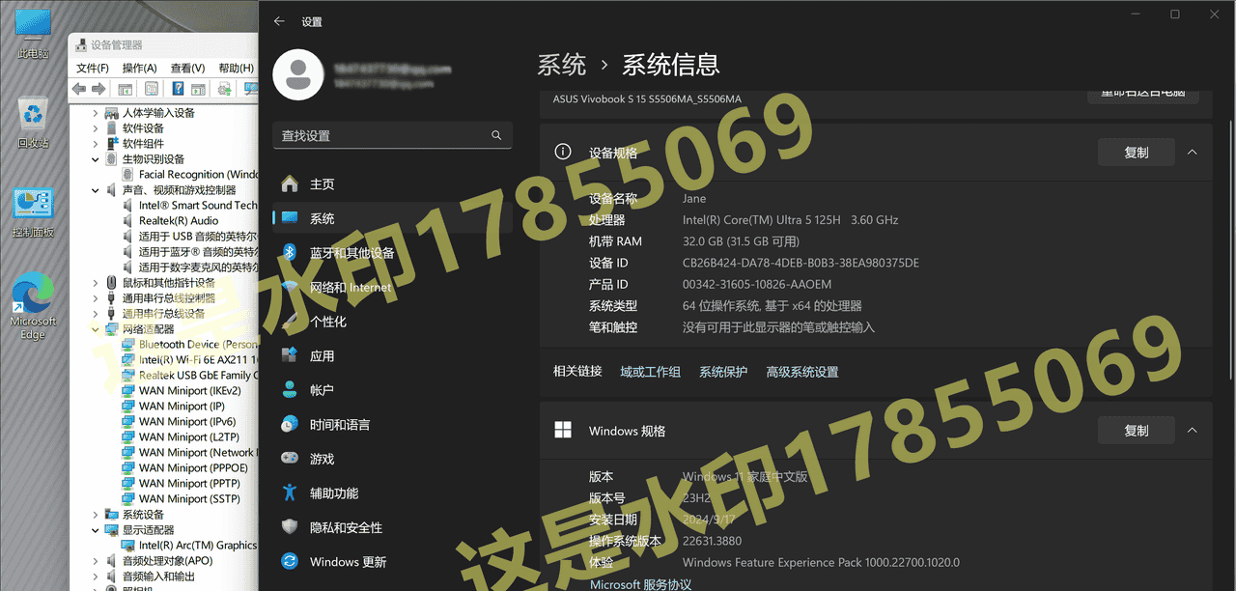The height and width of the screenshot is (591, 1236).
Task: Open Device Manager help icon
Action: (177, 89)
